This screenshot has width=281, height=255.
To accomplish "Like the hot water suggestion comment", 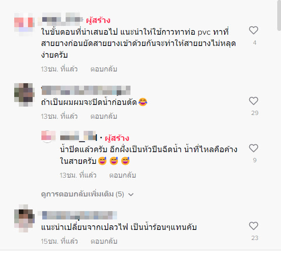I will (253, 226).
